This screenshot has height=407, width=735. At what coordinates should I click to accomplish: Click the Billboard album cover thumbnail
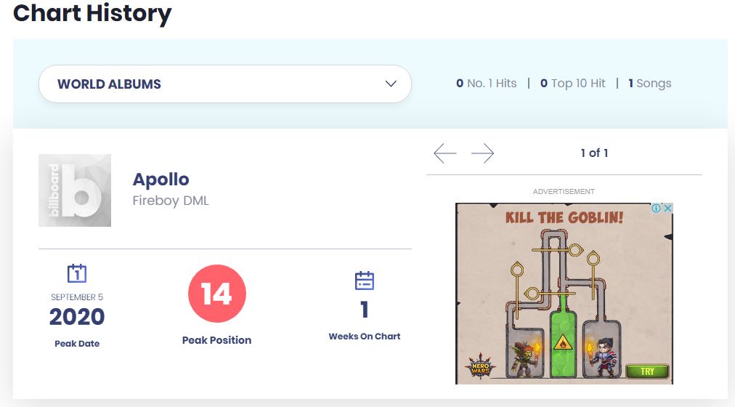pos(75,190)
